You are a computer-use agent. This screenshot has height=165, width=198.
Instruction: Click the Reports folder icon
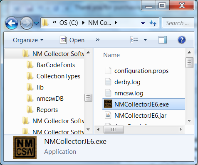(x=30, y=109)
